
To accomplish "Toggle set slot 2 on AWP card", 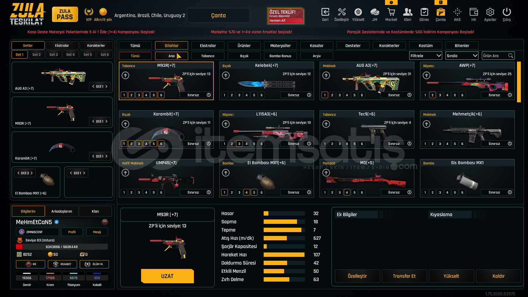I will point(433,95).
